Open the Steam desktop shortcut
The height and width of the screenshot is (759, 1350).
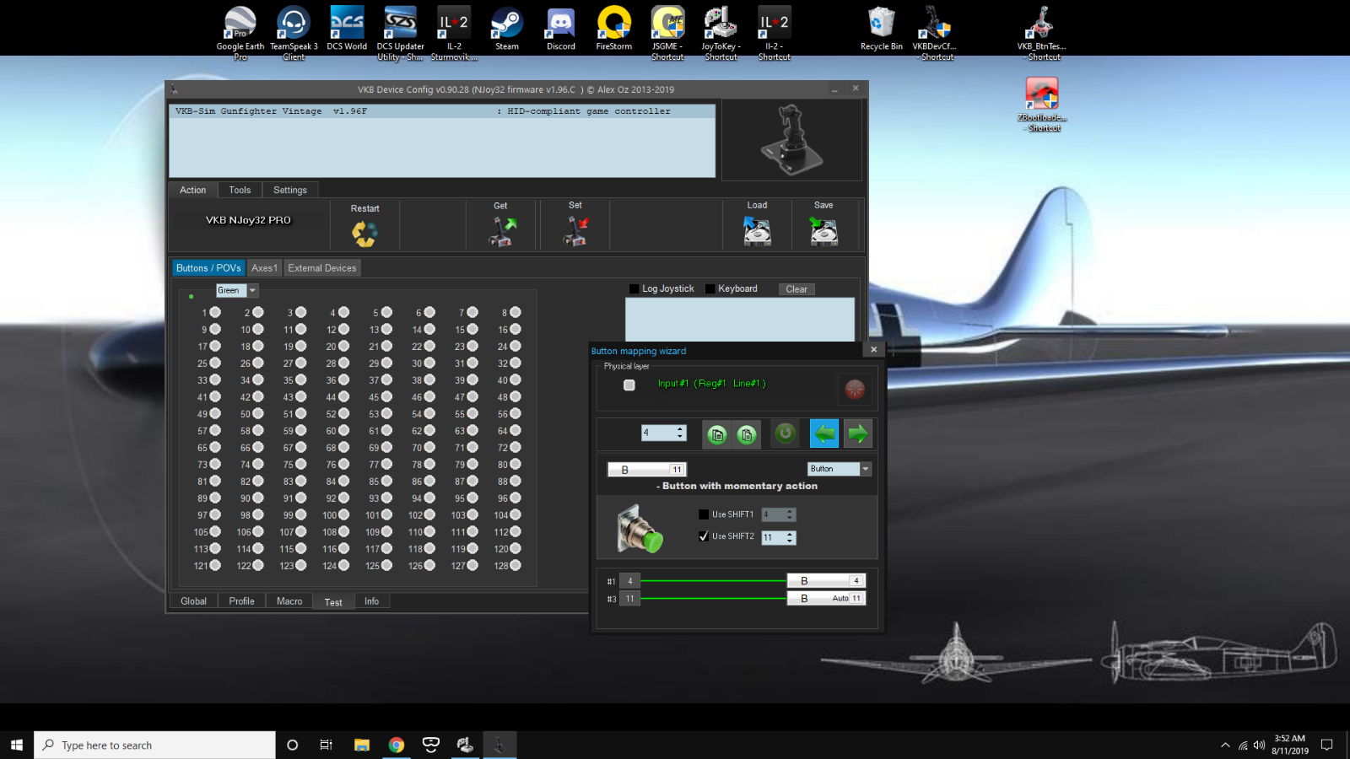point(507,29)
